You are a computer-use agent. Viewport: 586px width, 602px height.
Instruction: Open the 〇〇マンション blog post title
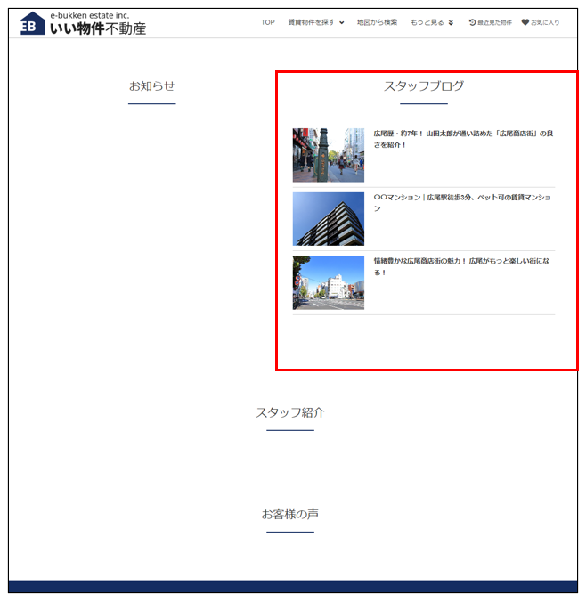tap(463, 202)
